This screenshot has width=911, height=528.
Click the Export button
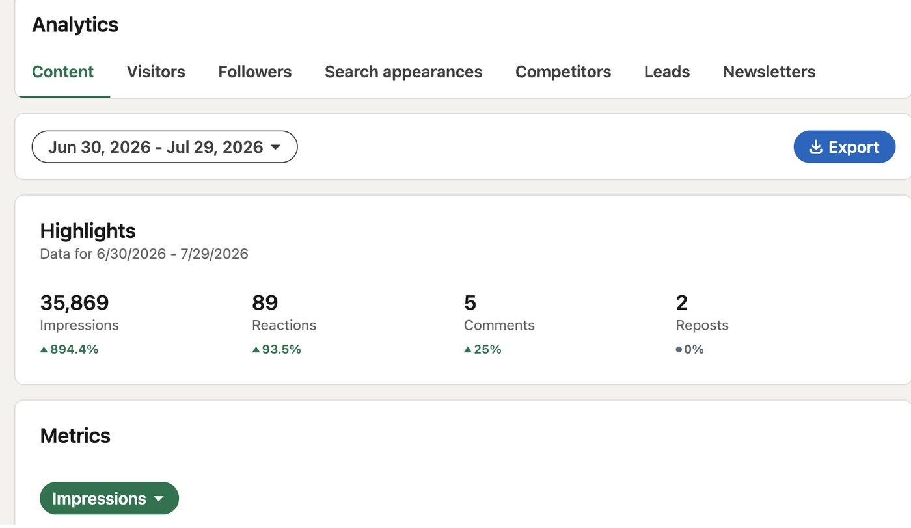pyautogui.click(x=844, y=147)
